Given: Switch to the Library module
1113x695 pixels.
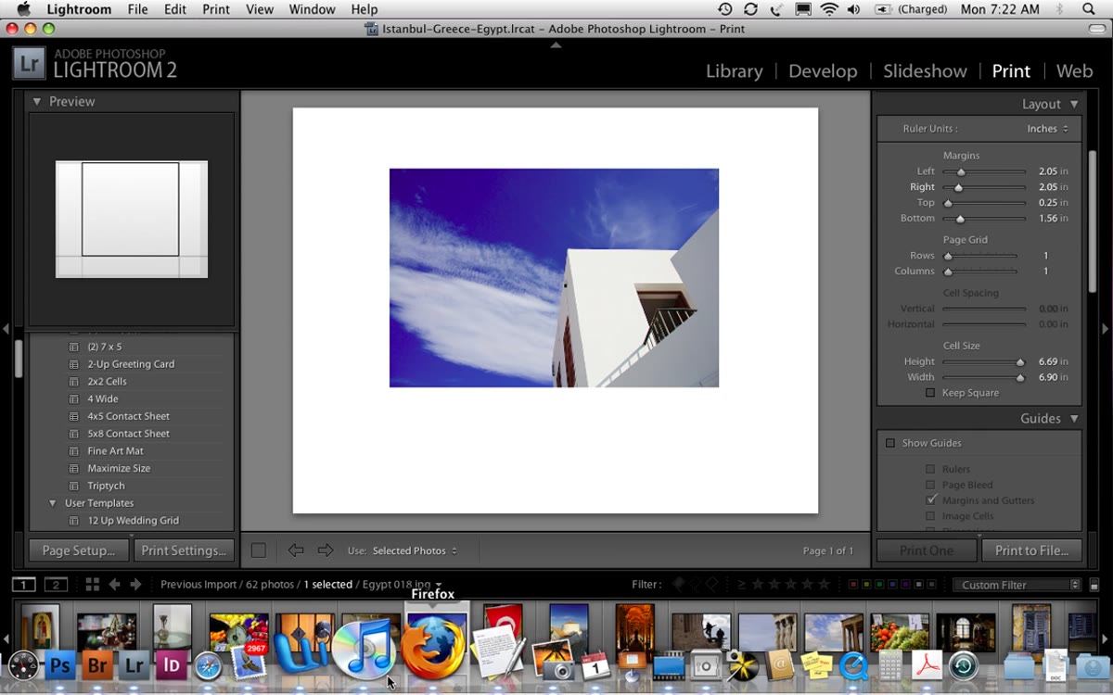Looking at the screenshot, I should pos(734,71).
